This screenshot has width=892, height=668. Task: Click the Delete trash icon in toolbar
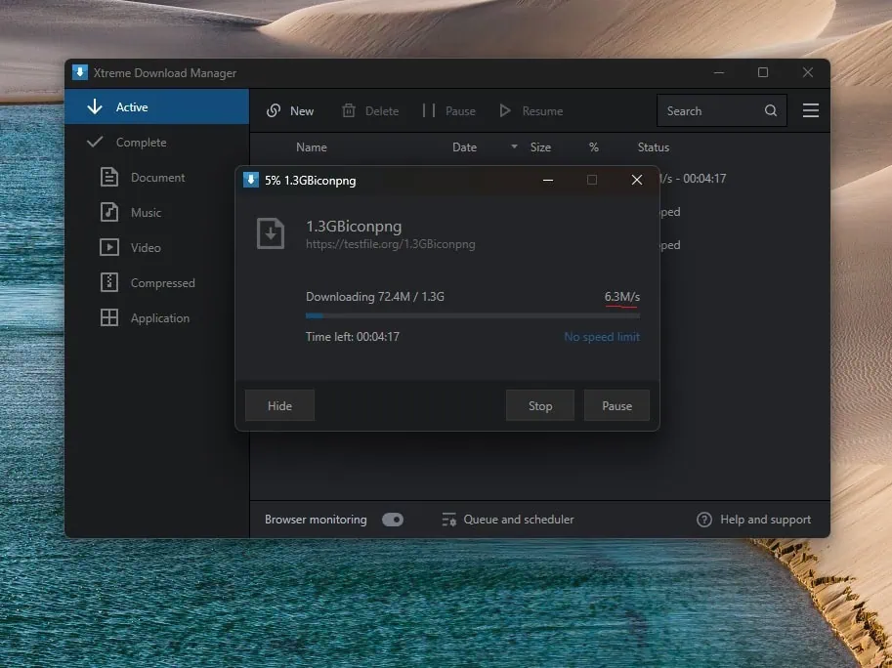(x=349, y=111)
